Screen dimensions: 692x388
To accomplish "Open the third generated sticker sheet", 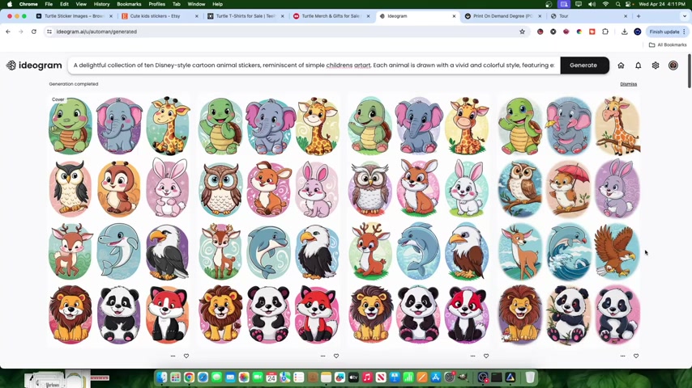I will coord(419,220).
